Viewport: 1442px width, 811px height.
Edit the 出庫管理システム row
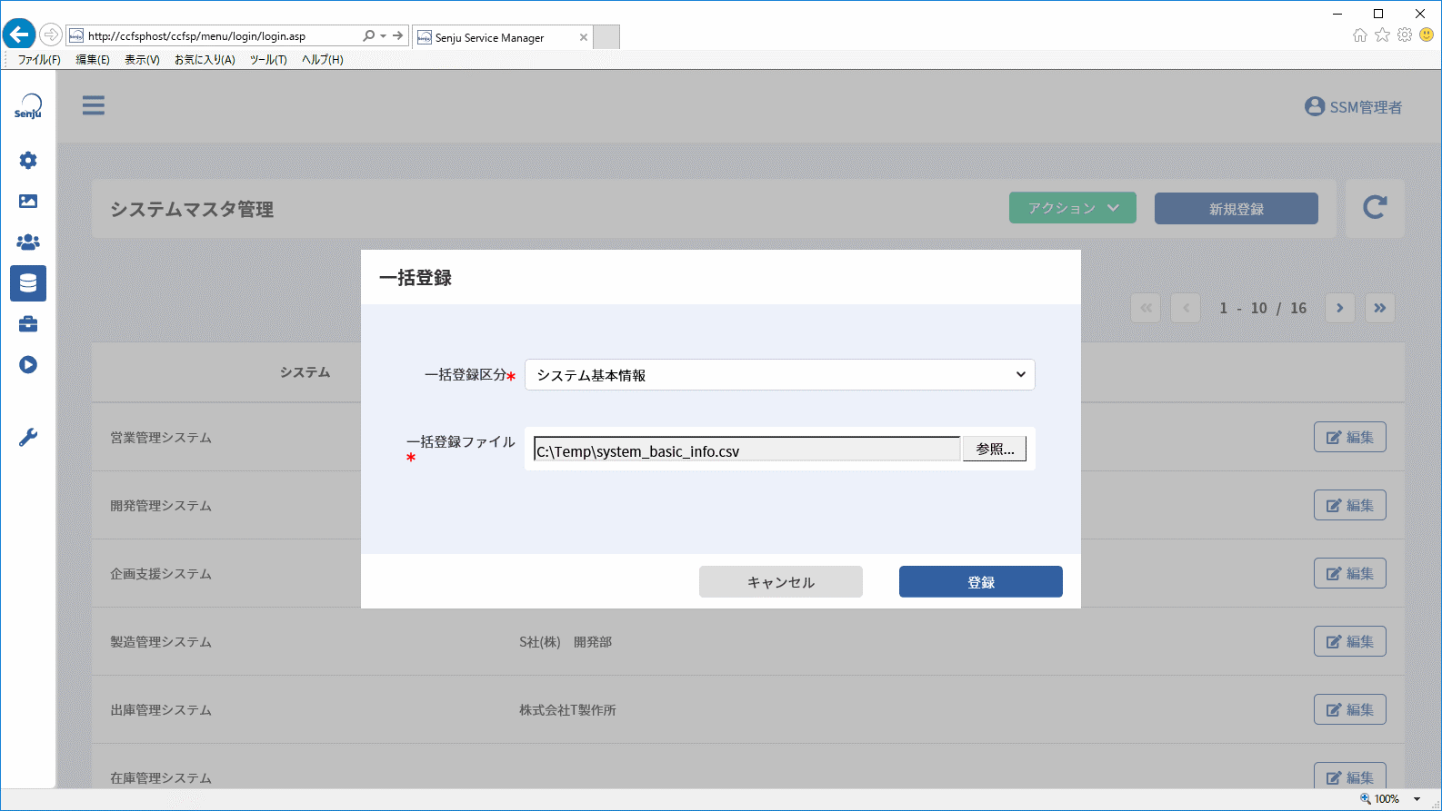pyautogui.click(x=1350, y=709)
